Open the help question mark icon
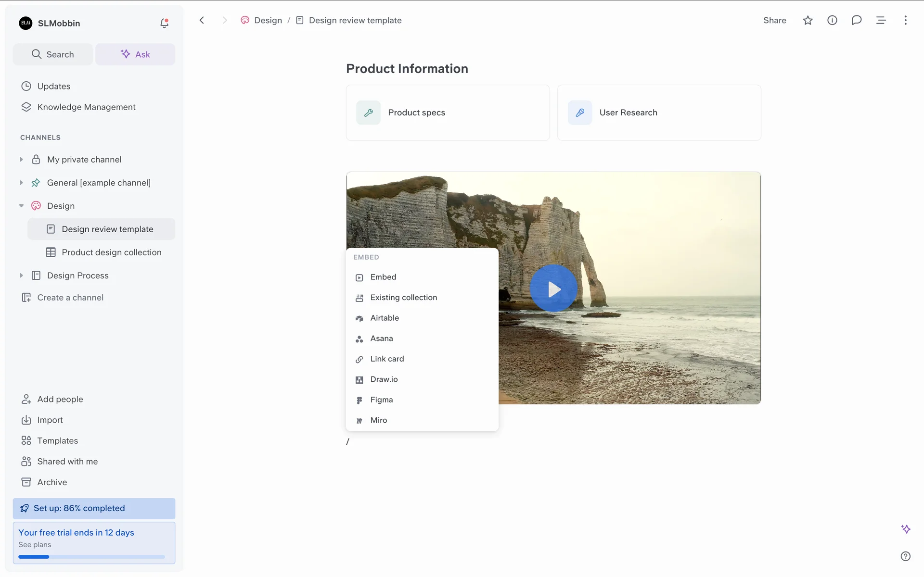924x577 pixels. click(x=905, y=556)
